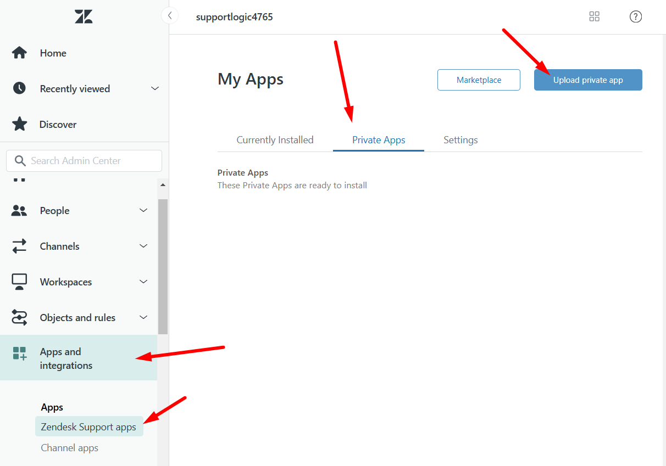Go to Home in the sidebar

[x=53, y=53]
